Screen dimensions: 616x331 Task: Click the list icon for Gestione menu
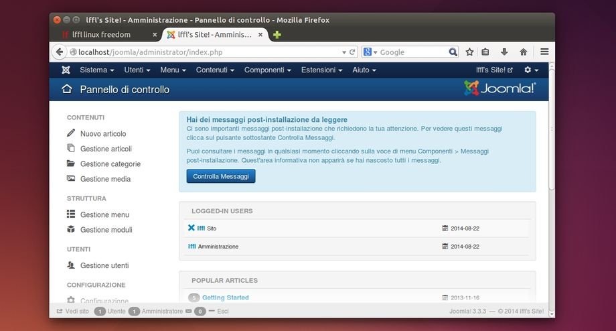[x=71, y=214]
